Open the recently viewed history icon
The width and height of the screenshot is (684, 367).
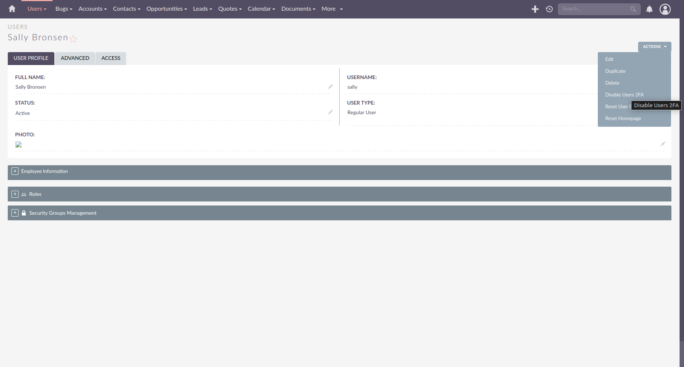click(549, 9)
